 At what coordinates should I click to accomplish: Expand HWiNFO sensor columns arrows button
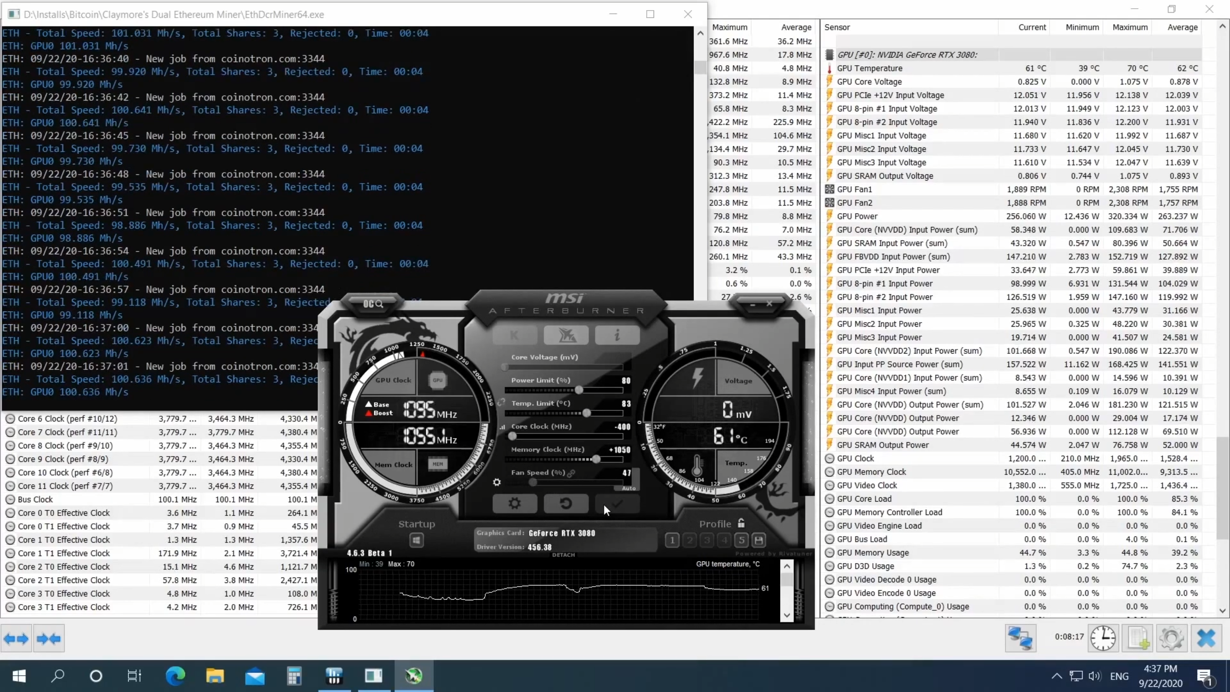coord(16,639)
